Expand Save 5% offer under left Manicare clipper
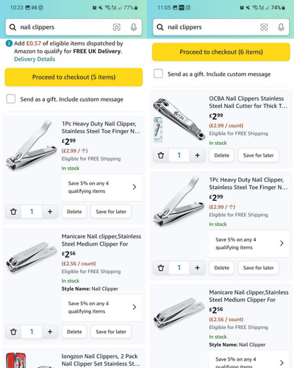 101,308
